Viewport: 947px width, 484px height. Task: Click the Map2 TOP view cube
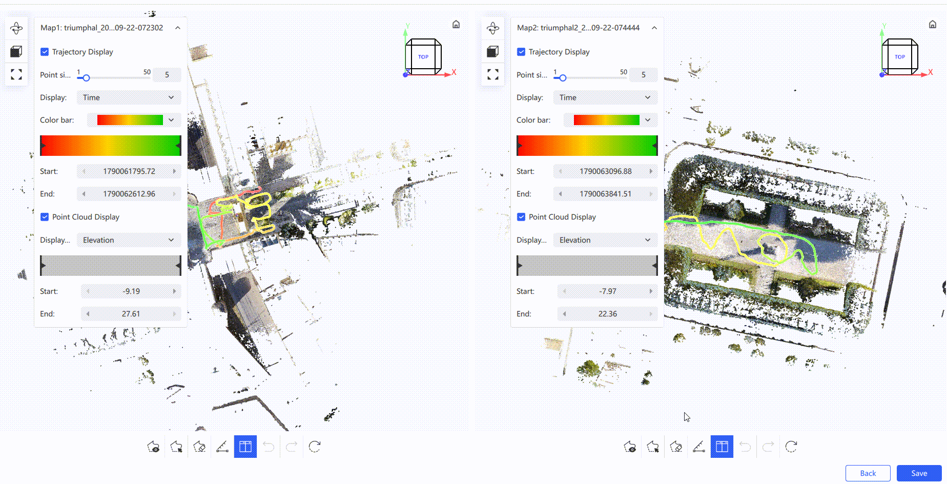pos(900,56)
